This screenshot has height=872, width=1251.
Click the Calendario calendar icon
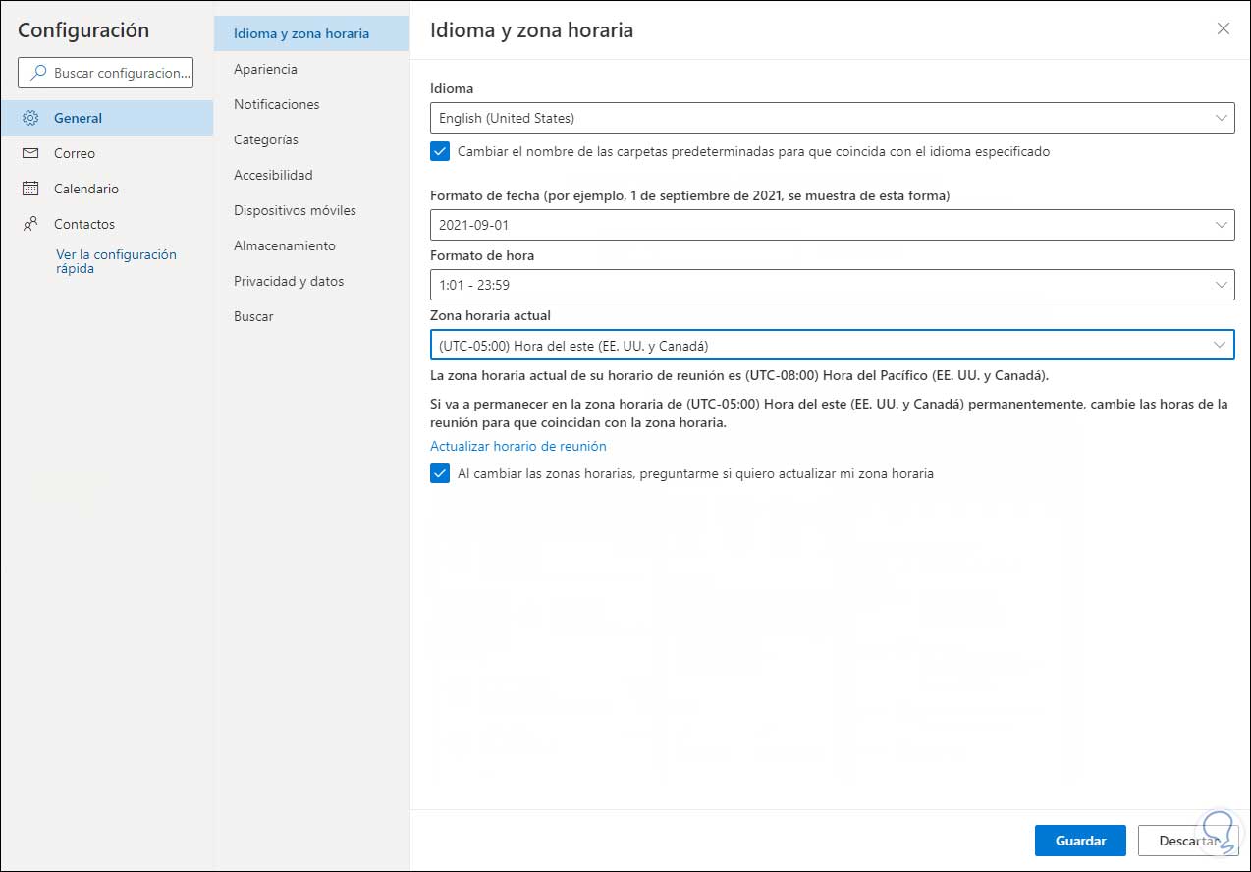click(x=30, y=189)
